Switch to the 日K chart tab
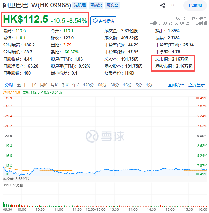Screen dimensions: 209x213 [x=33, y=85]
